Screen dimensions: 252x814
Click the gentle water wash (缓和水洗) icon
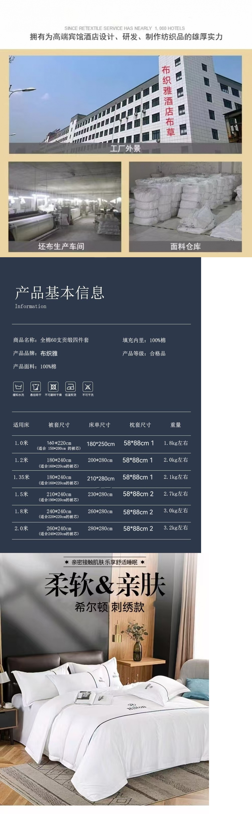(x=18, y=386)
